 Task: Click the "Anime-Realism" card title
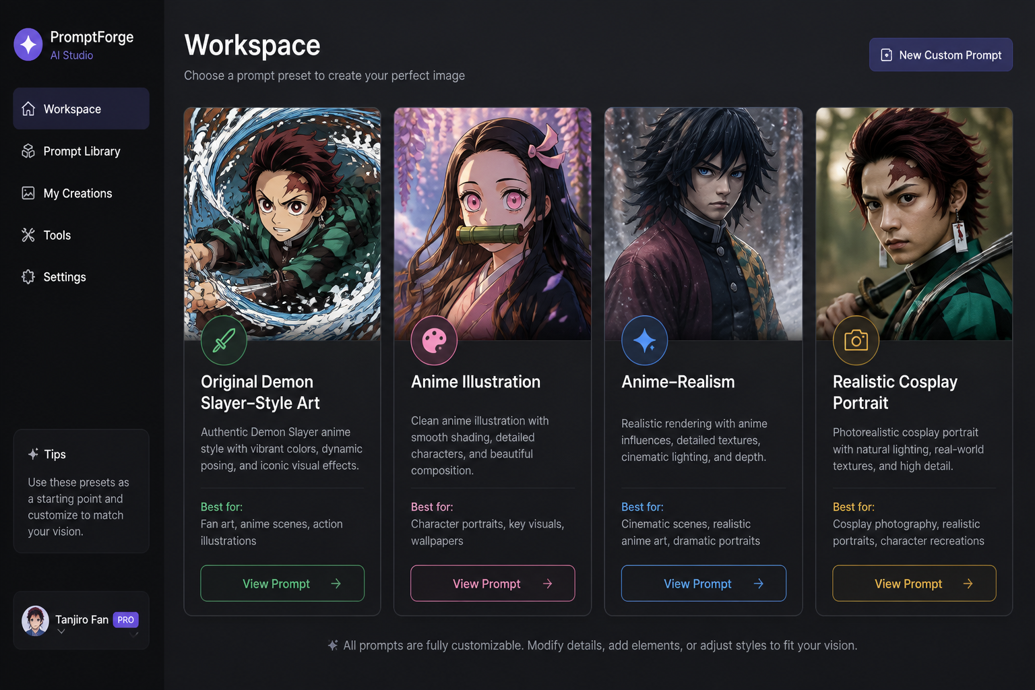pyautogui.click(x=678, y=382)
